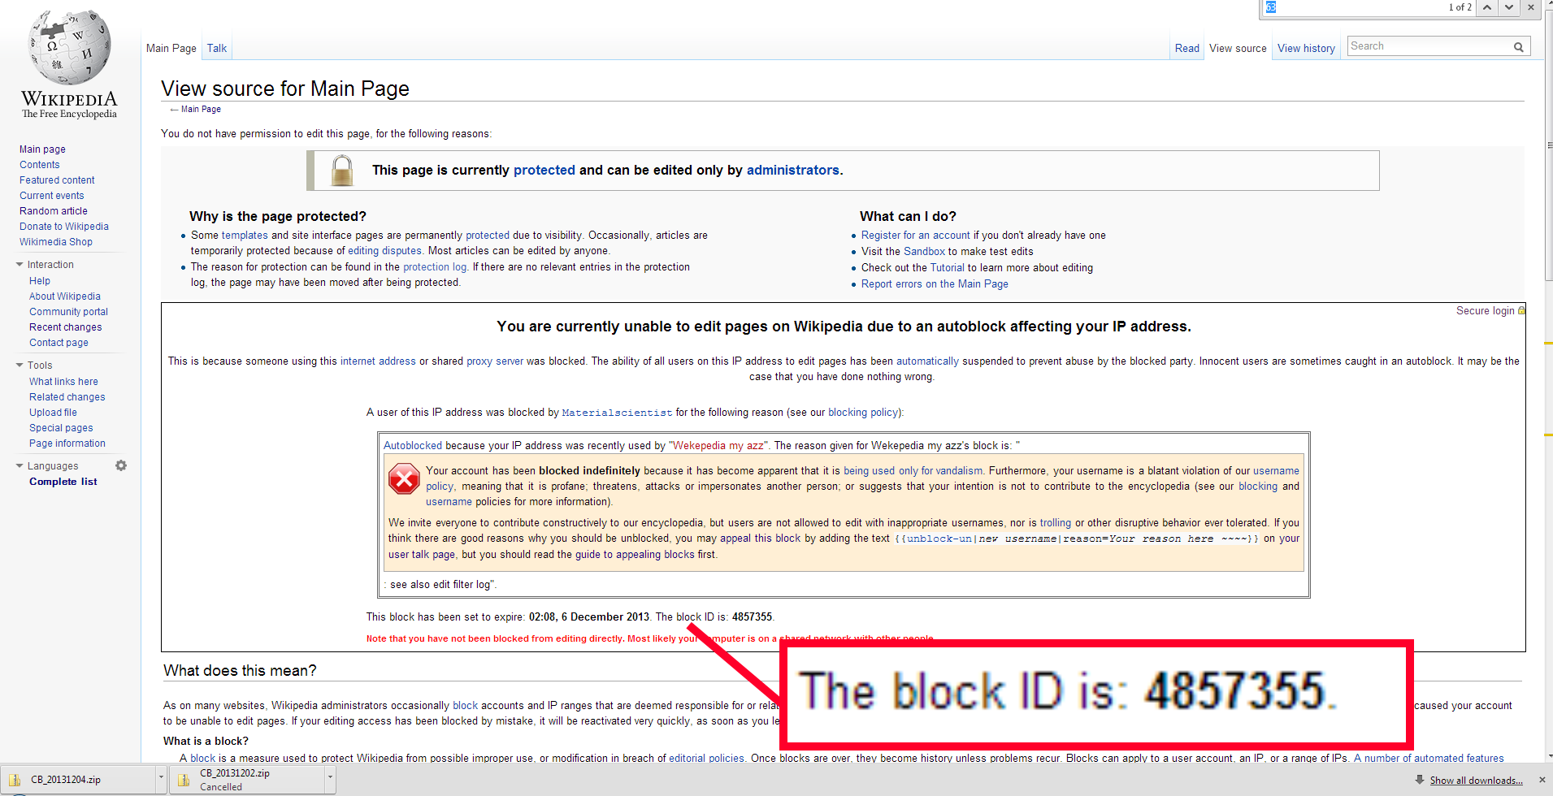Image resolution: width=1553 pixels, height=796 pixels.
Task: Open the blocking policy link
Action: (863, 413)
